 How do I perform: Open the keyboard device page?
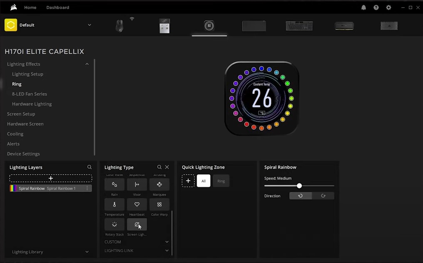pos(299,25)
